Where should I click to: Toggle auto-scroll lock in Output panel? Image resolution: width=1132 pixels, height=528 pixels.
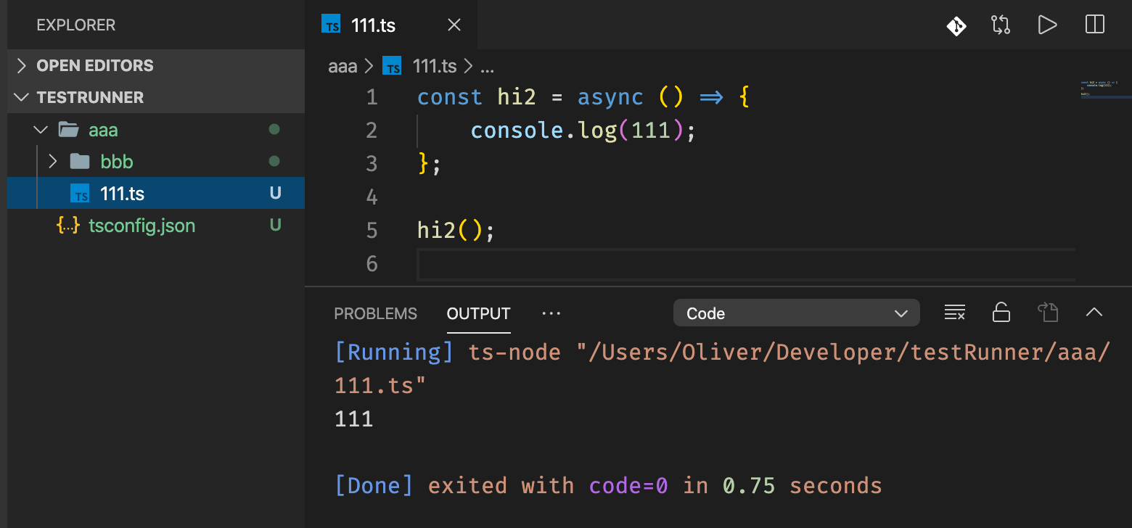click(1001, 313)
